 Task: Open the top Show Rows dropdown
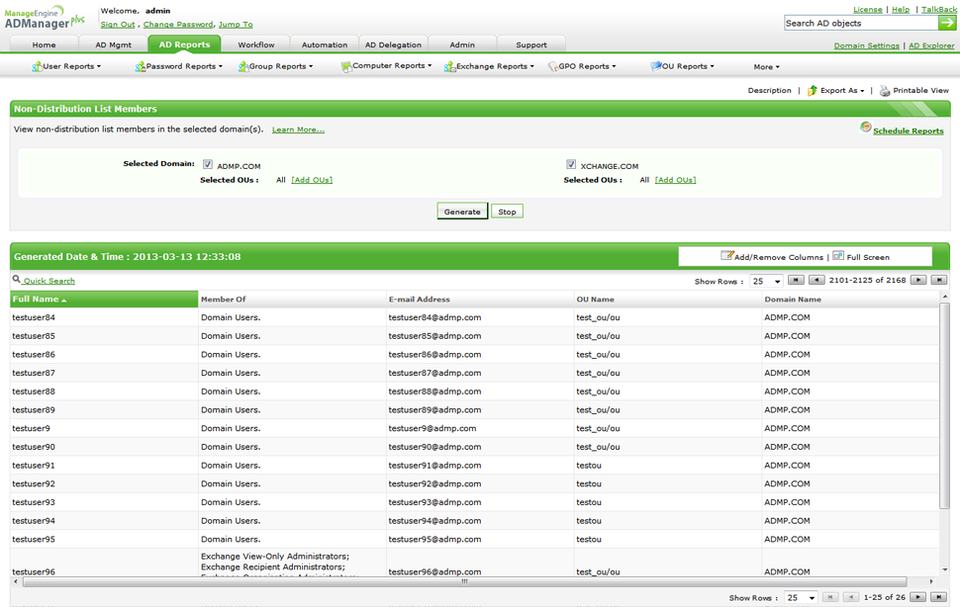click(x=766, y=282)
